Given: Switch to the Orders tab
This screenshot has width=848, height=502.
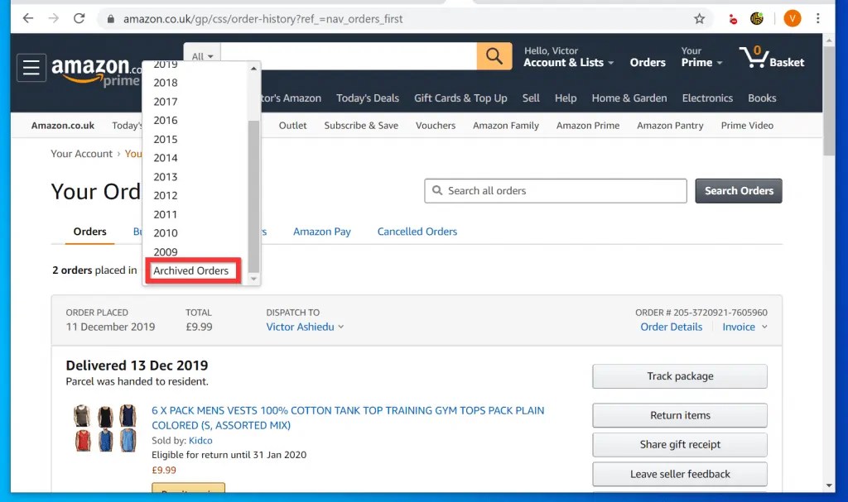Looking at the screenshot, I should tap(89, 232).
